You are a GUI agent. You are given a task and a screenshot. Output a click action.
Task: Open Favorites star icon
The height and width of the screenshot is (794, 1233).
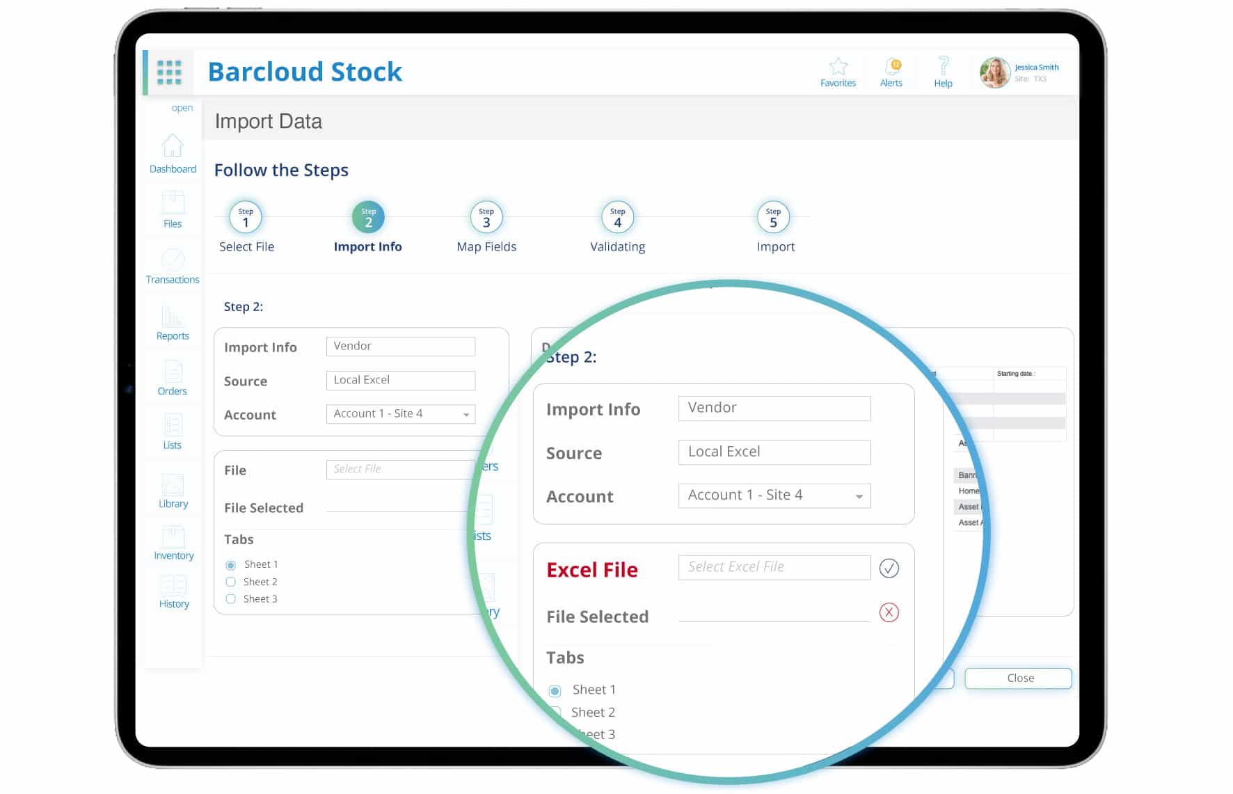[x=838, y=67]
